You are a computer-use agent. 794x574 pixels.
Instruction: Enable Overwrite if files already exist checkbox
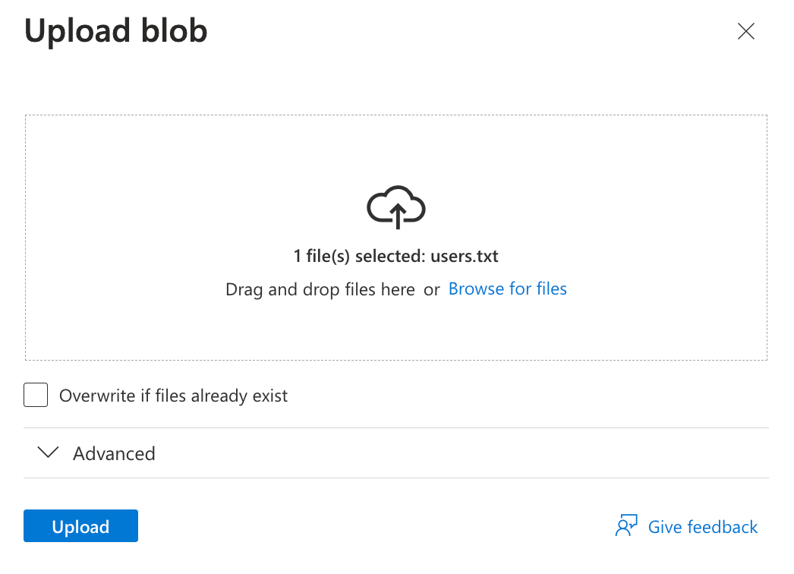[36, 396]
